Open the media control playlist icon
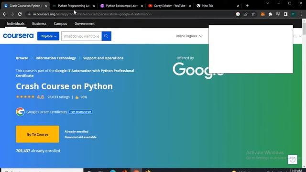This screenshot has width=306, height=172. click(278, 14)
